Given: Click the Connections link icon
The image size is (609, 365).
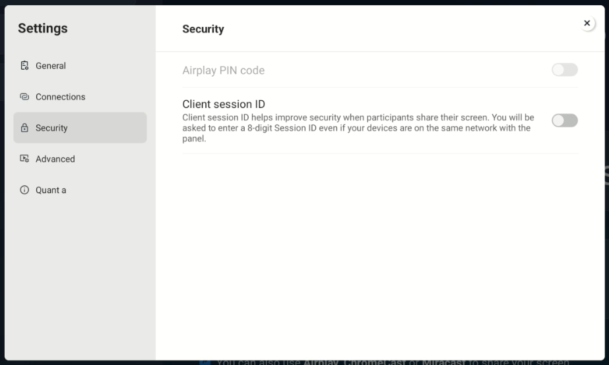Looking at the screenshot, I should pos(24,97).
